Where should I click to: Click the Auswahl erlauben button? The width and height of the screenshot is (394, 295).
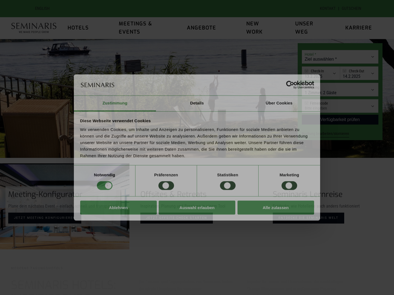pyautogui.click(x=197, y=208)
